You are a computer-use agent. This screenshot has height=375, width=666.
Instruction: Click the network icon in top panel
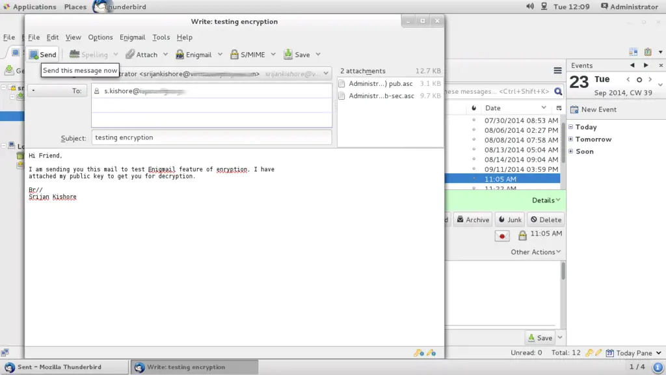[x=544, y=7]
